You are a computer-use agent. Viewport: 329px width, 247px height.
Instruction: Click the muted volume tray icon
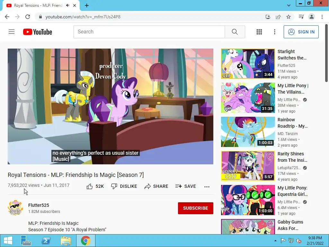299,241
